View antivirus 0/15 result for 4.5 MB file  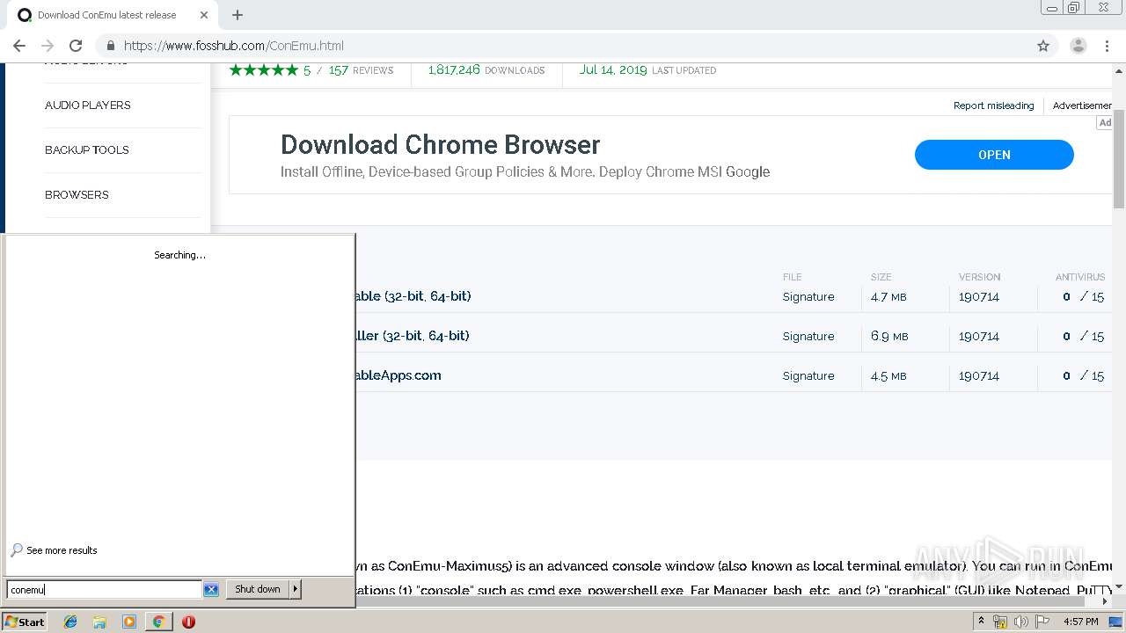tap(1083, 376)
